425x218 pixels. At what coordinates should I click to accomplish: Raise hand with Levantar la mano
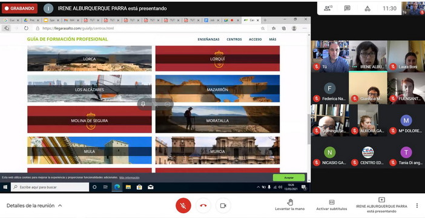click(290, 205)
